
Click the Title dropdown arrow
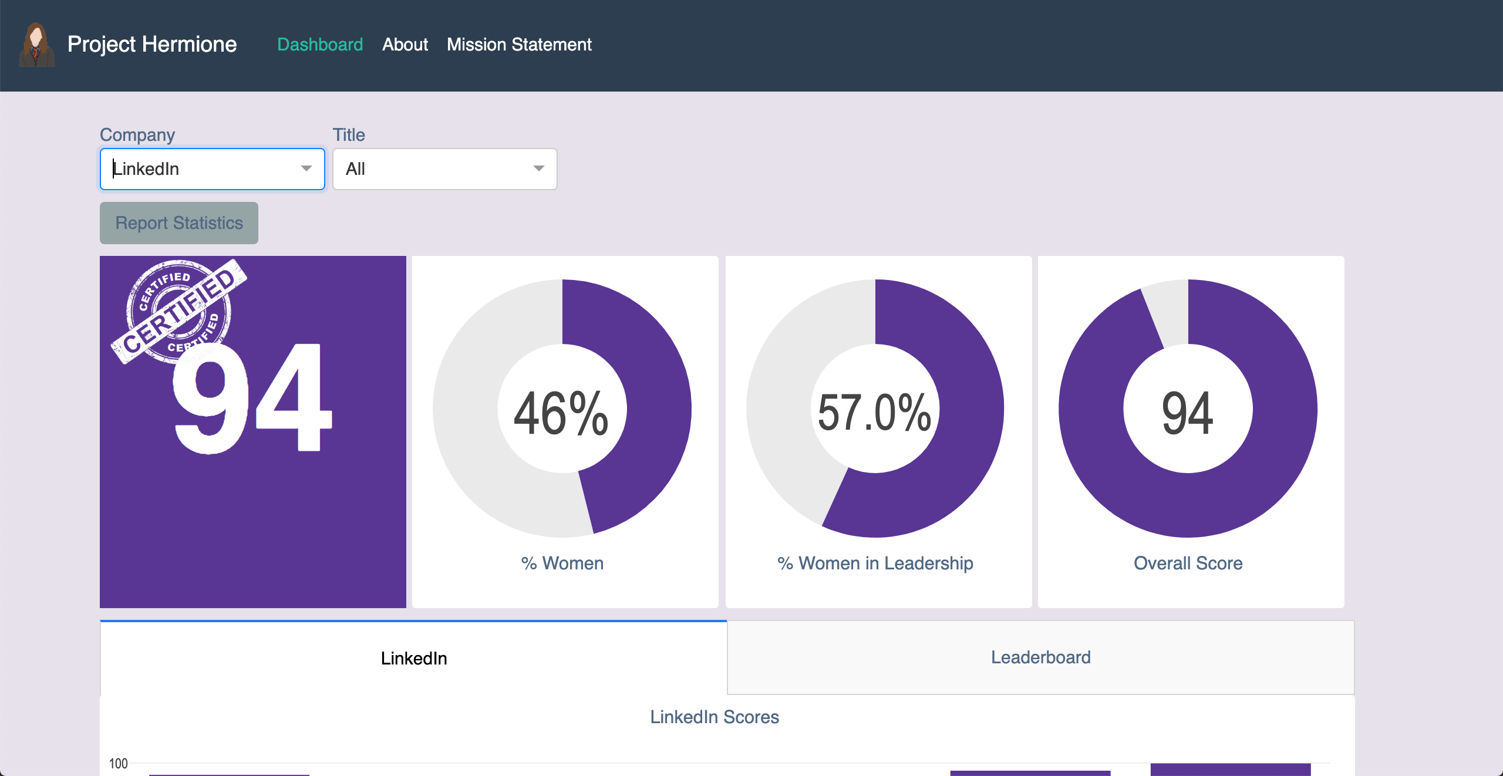click(x=538, y=169)
